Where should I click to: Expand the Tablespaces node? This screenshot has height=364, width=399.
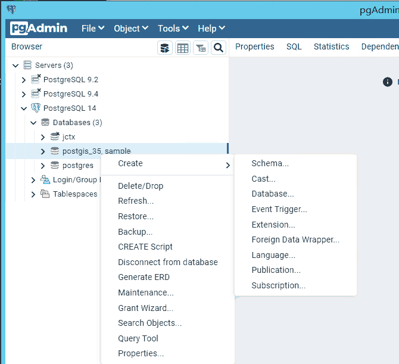[x=33, y=194]
